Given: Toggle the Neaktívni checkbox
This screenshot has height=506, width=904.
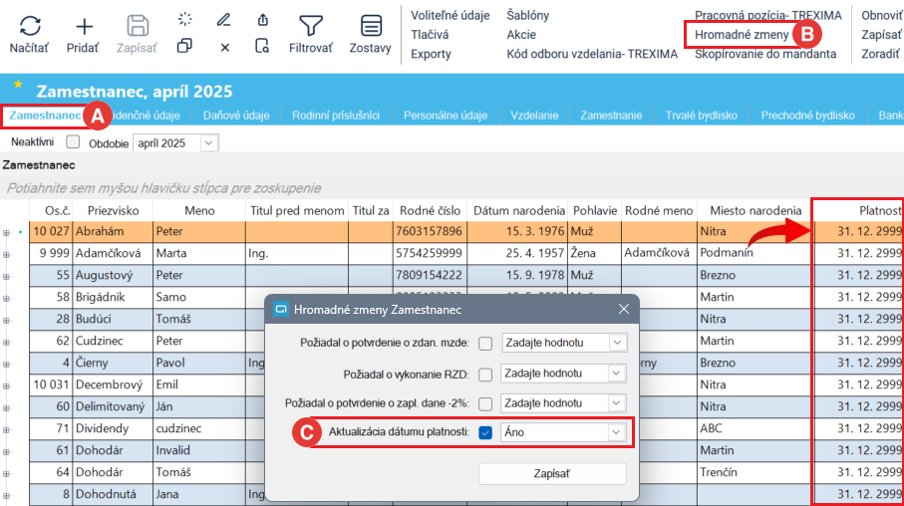Looking at the screenshot, I should pos(73,142).
